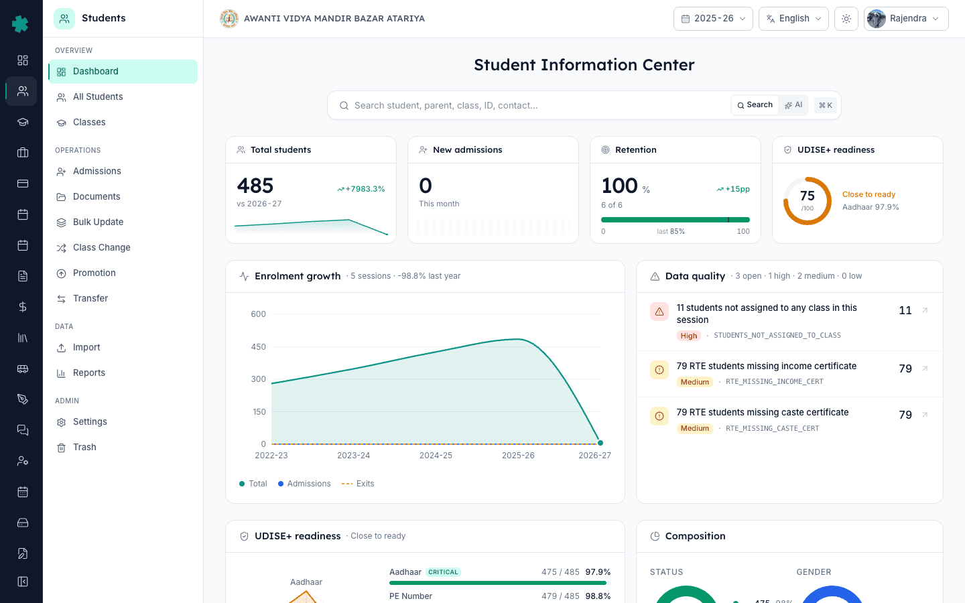Click the red warning icon for unassigned students

659,312
